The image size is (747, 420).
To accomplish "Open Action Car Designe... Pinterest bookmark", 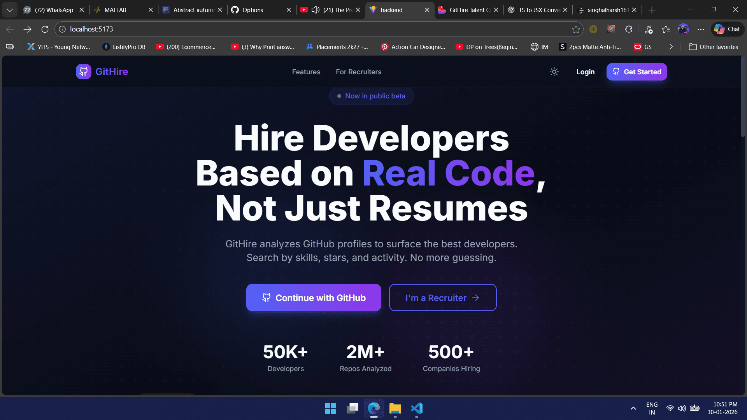I will [413, 47].
